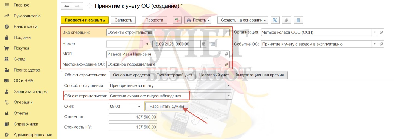The image size is (394, 139).
Task: Open the Печать dropdown menu
Action: pyautogui.click(x=198, y=20)
